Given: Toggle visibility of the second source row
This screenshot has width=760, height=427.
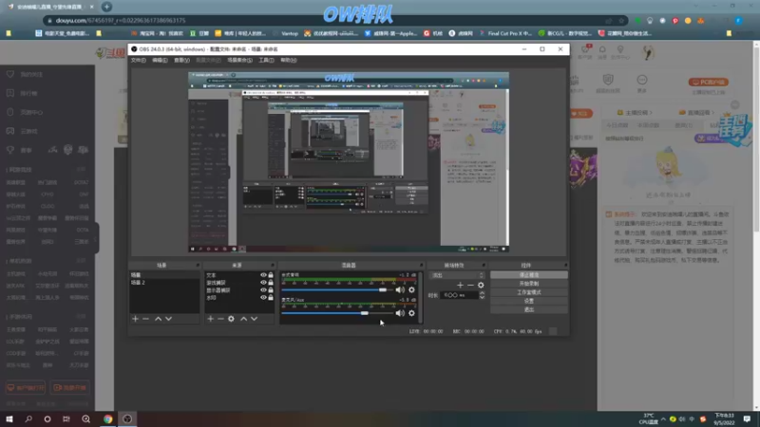Looking at the screenshot, I should [263, 282].
